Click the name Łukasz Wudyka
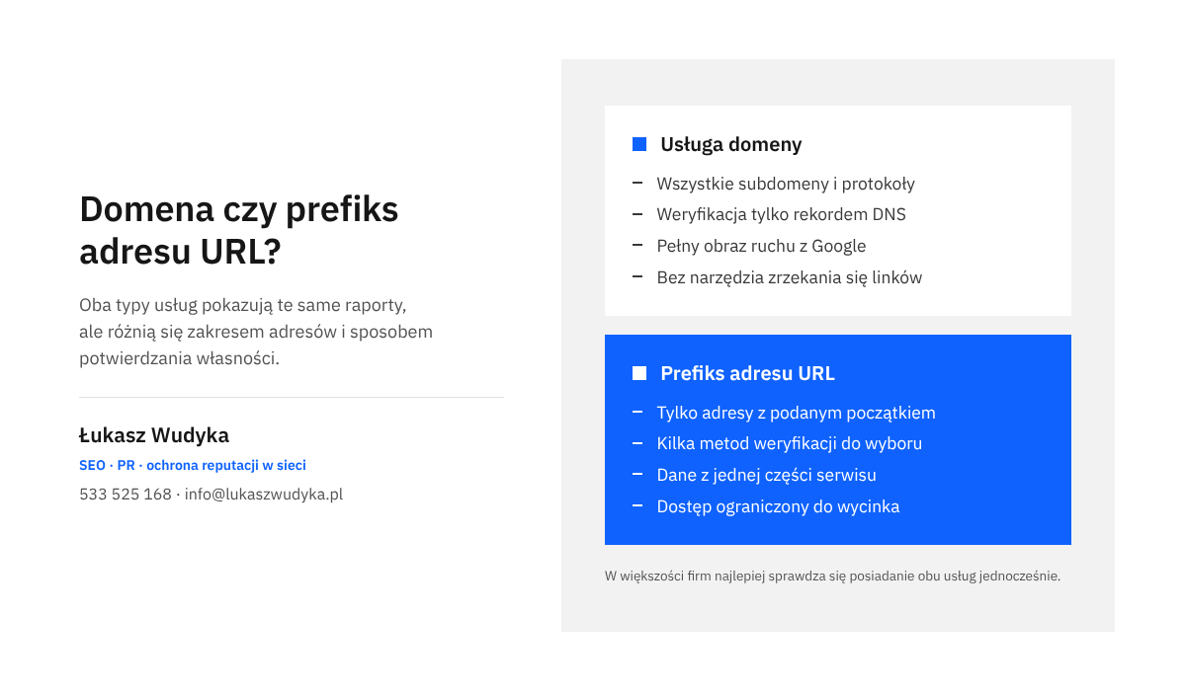 coord(154,435)
